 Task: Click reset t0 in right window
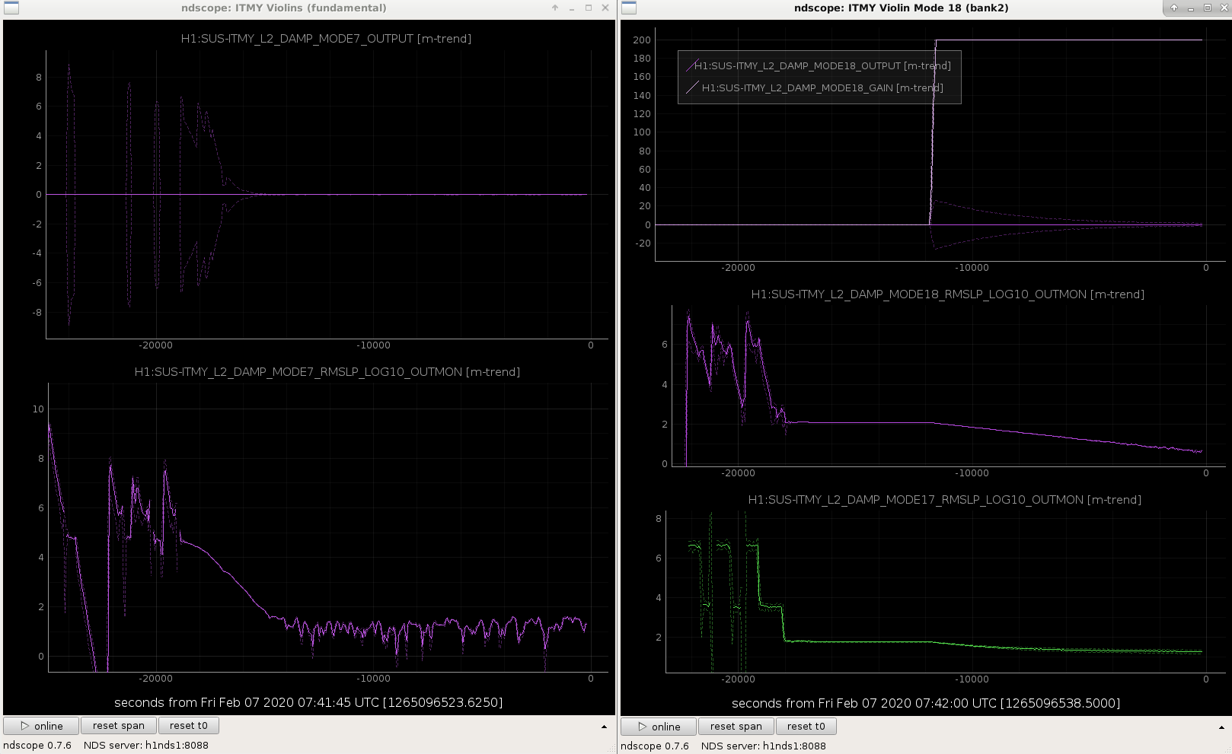click(806, 727)
